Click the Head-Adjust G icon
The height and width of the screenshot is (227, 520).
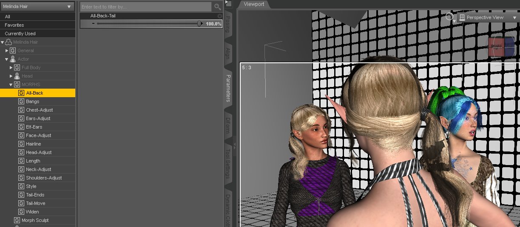pyautogui.click(x=21, y=152)
